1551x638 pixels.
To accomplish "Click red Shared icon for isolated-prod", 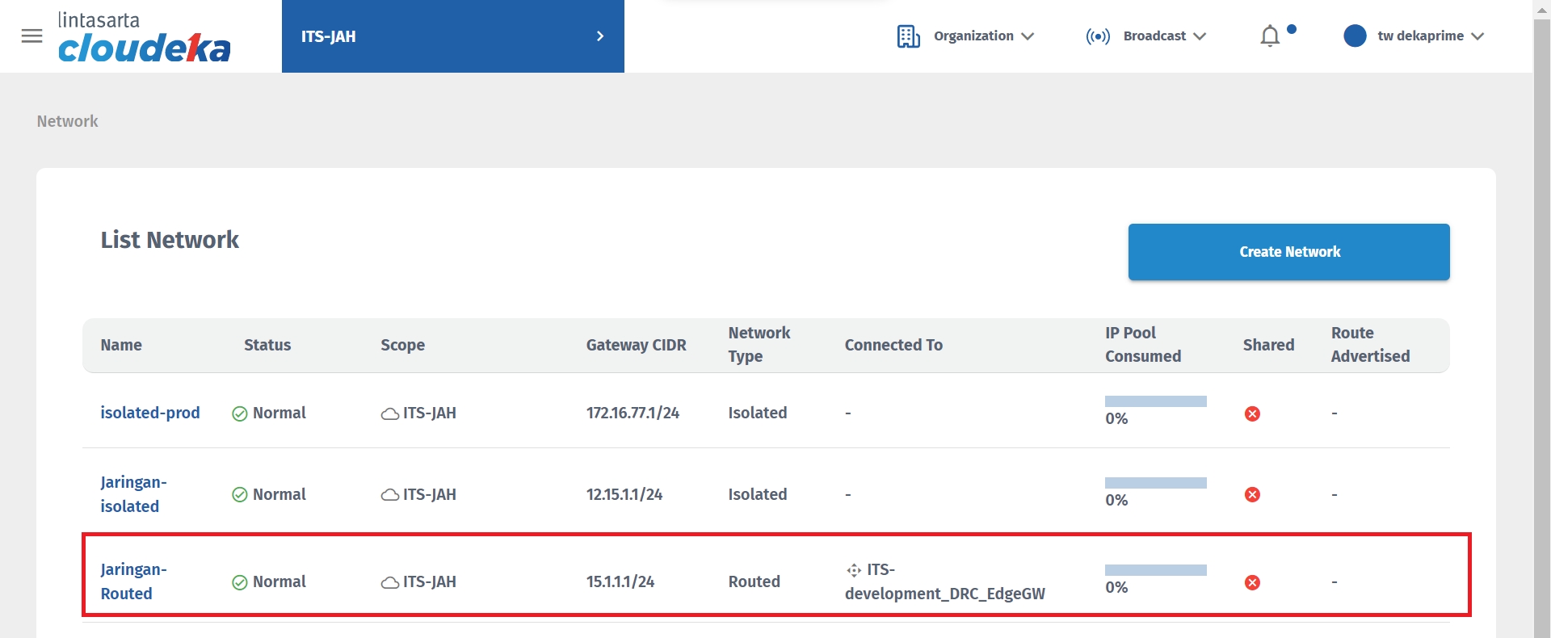I will [1252, 413].
